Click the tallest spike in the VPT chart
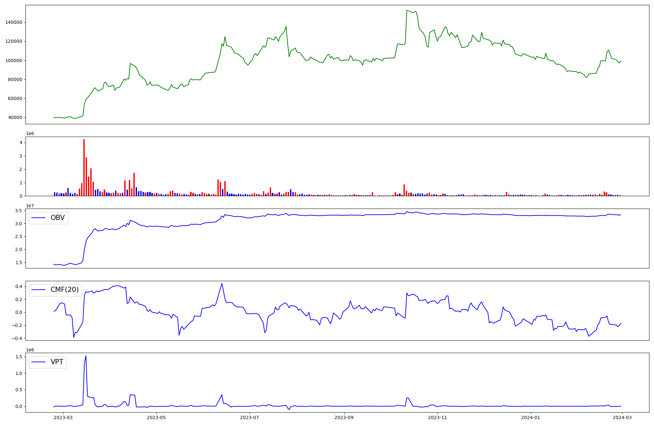654x425 pixels. coord(86,356)
